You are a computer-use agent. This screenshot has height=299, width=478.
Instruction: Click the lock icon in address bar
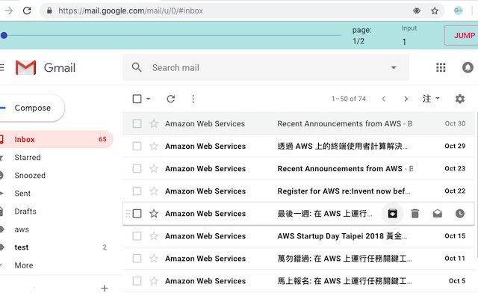[49, 10]
